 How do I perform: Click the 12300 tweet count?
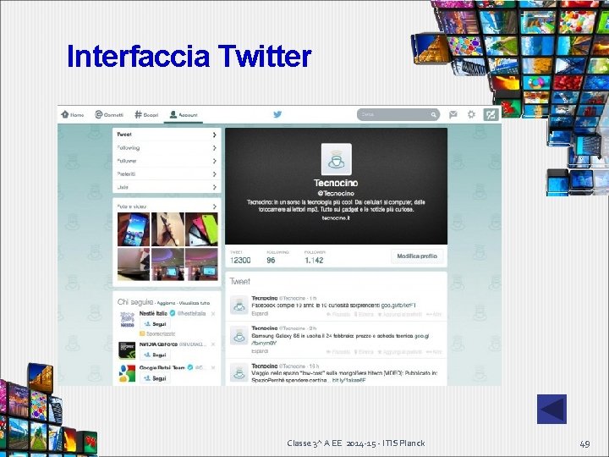(240, 261)
